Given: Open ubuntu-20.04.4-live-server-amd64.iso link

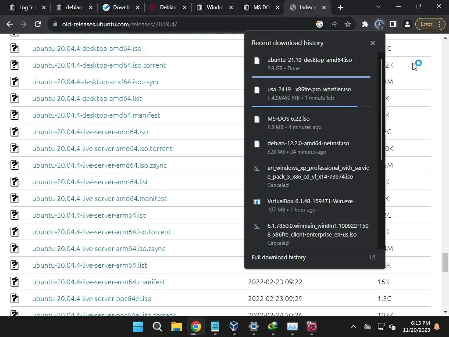Looking at the screenshot, I should coord(90,132).
